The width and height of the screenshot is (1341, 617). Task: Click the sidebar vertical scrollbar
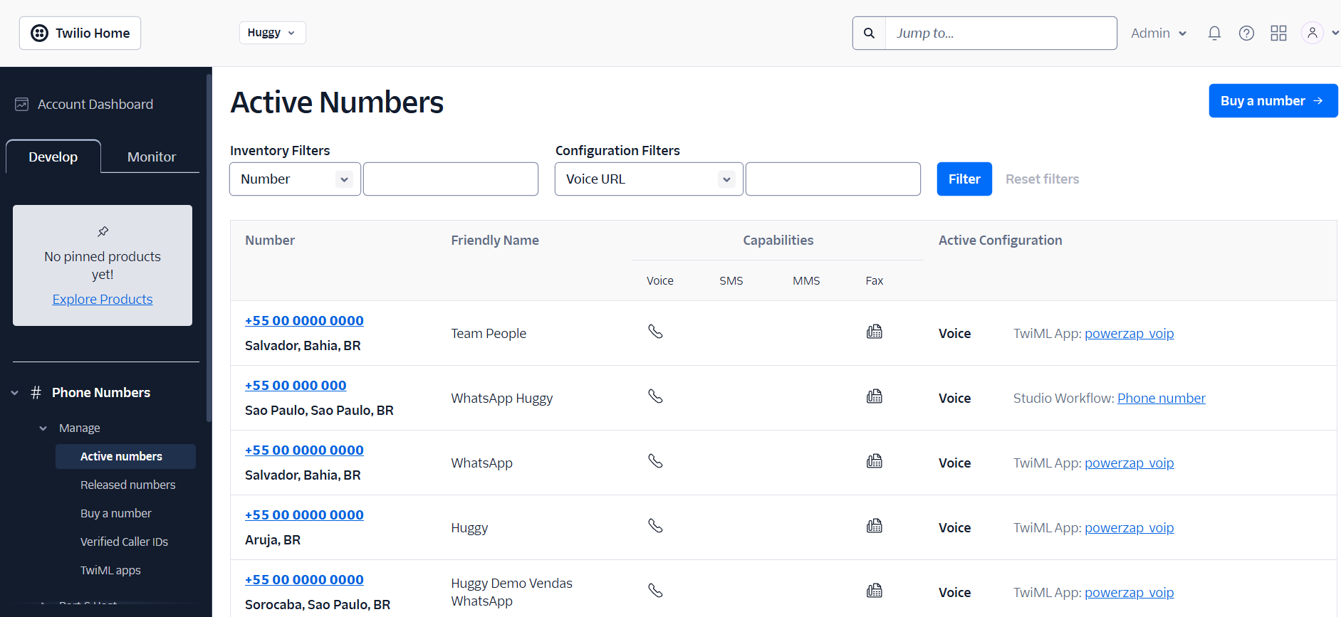[x=209, y=248]
